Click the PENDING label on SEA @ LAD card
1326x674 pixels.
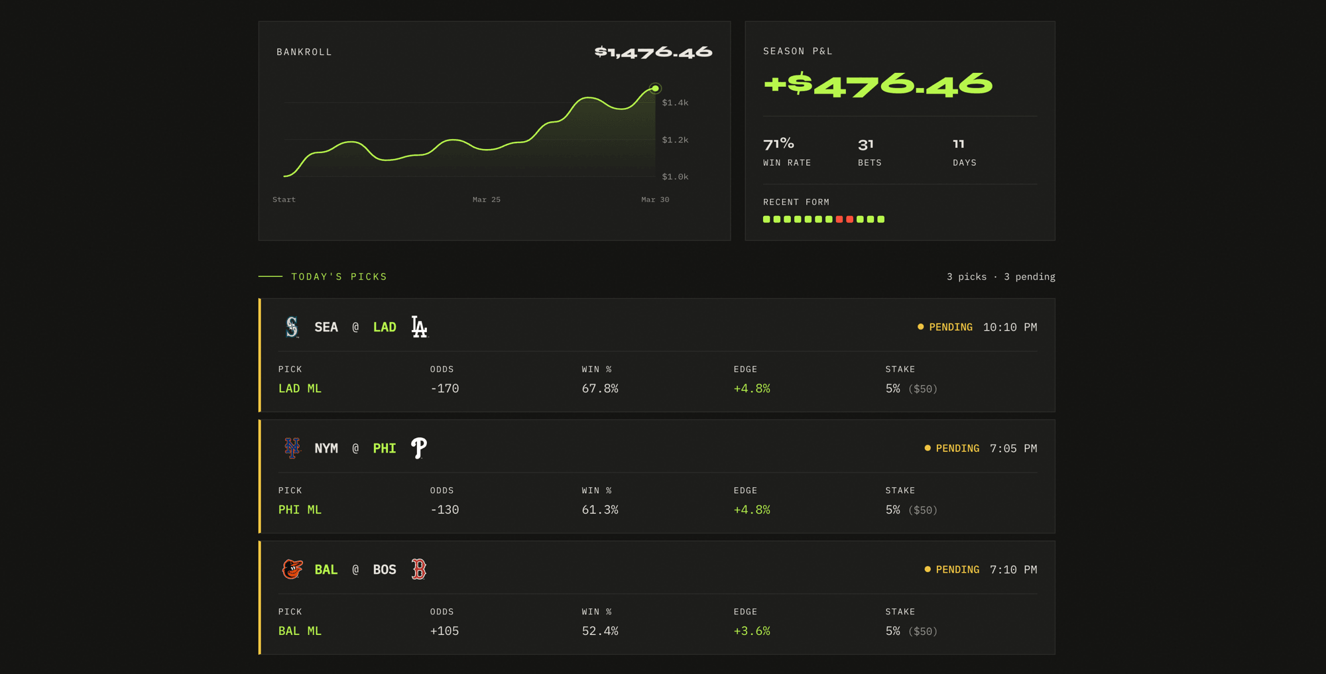coord(951,327)
